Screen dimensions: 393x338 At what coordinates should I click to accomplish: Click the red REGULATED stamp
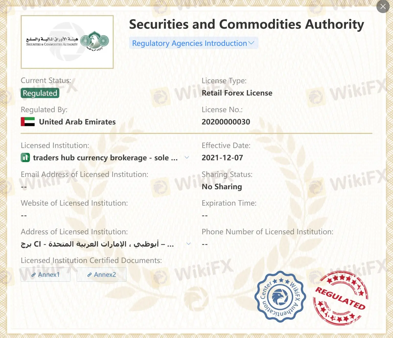(341, 298)
